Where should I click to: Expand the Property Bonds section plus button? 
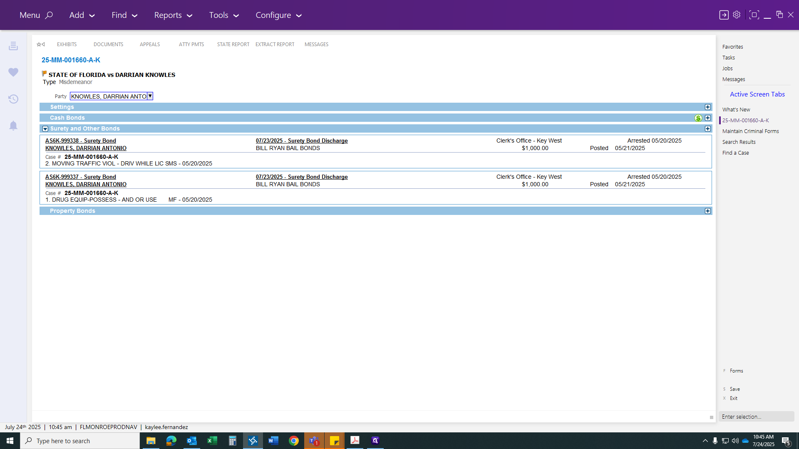(707, 211)
